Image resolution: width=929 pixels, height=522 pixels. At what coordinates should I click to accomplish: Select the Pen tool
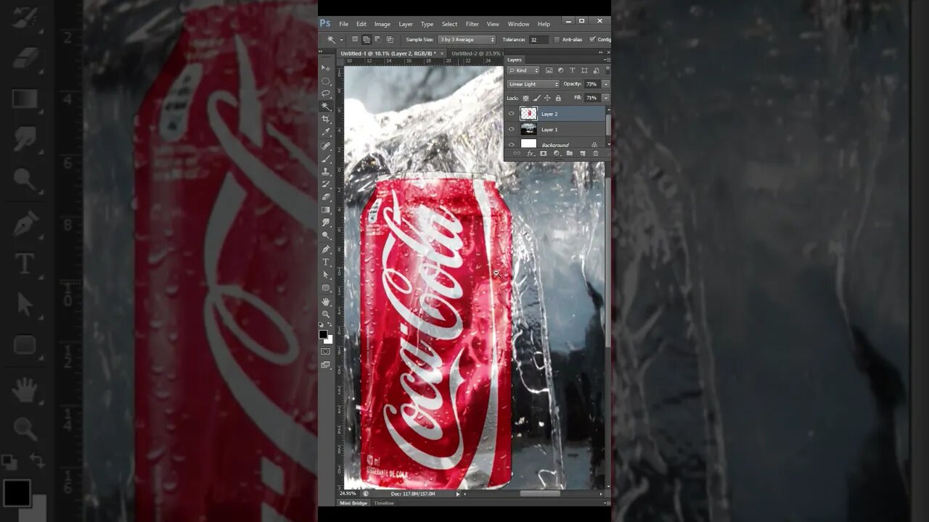click(x=326, y=249)
